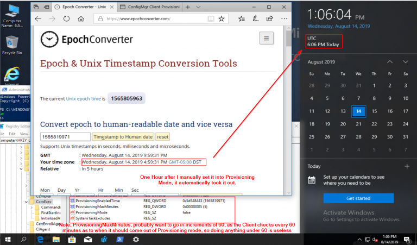Viewport: 417px width, 245px height.
Task: Go to the browser home page
Action: [80, 18]
